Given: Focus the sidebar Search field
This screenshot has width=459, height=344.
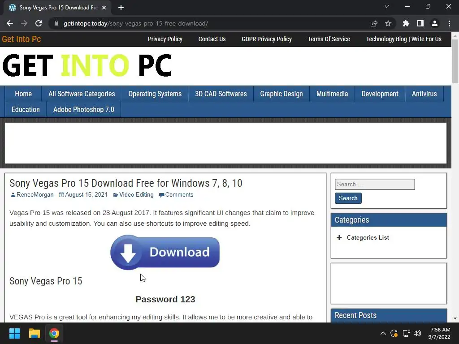Looking at the screenshot, I should [x=375, y=184].
